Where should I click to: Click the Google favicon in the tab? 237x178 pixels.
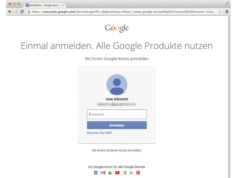click(x=27, y=5)
